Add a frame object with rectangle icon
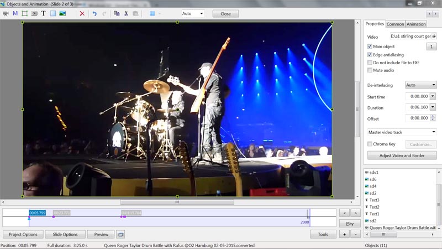Image resolution: width=442 pixels, height=249 pixels. (x=25, y=13)
